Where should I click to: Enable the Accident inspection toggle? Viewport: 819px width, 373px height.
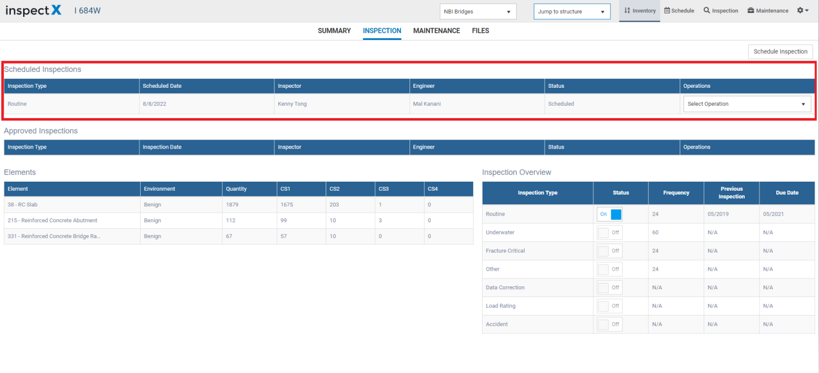pyautogui.click(x=610, y=324)
